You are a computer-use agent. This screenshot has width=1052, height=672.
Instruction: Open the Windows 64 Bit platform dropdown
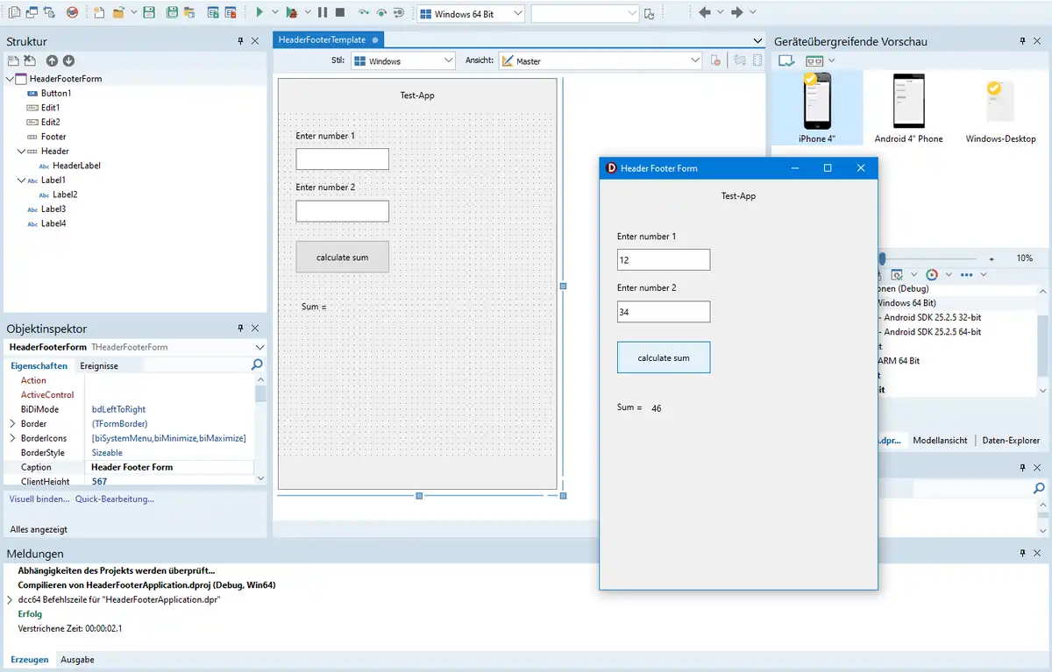click(x=516, y=13)
